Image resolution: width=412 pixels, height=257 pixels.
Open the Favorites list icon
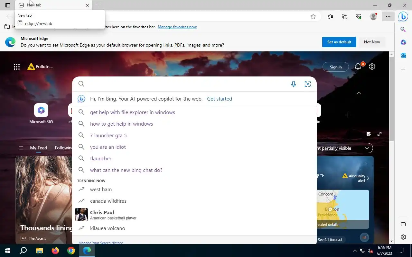pos(330,17)
